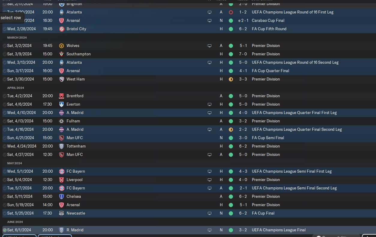Click the UEFA Champions League Final competition text
The width and height of the screenshot is (376, 237).
point(279,230)
